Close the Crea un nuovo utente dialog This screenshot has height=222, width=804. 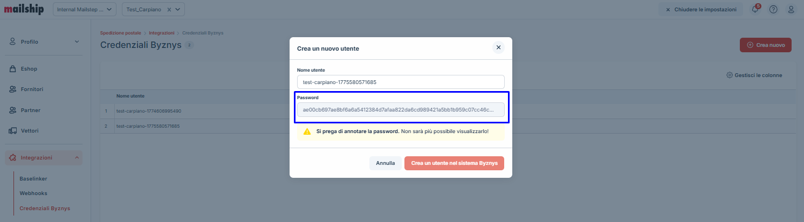(x=498, y=47)
